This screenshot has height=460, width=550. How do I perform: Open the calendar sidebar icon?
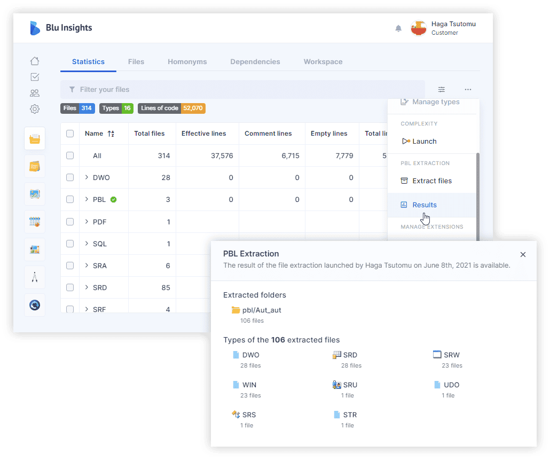click(x=35, y=222)
